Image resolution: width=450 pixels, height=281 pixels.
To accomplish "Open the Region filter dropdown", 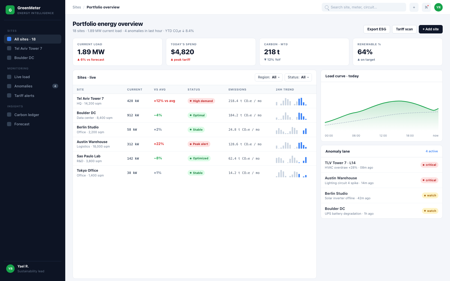I will (269, 77).
